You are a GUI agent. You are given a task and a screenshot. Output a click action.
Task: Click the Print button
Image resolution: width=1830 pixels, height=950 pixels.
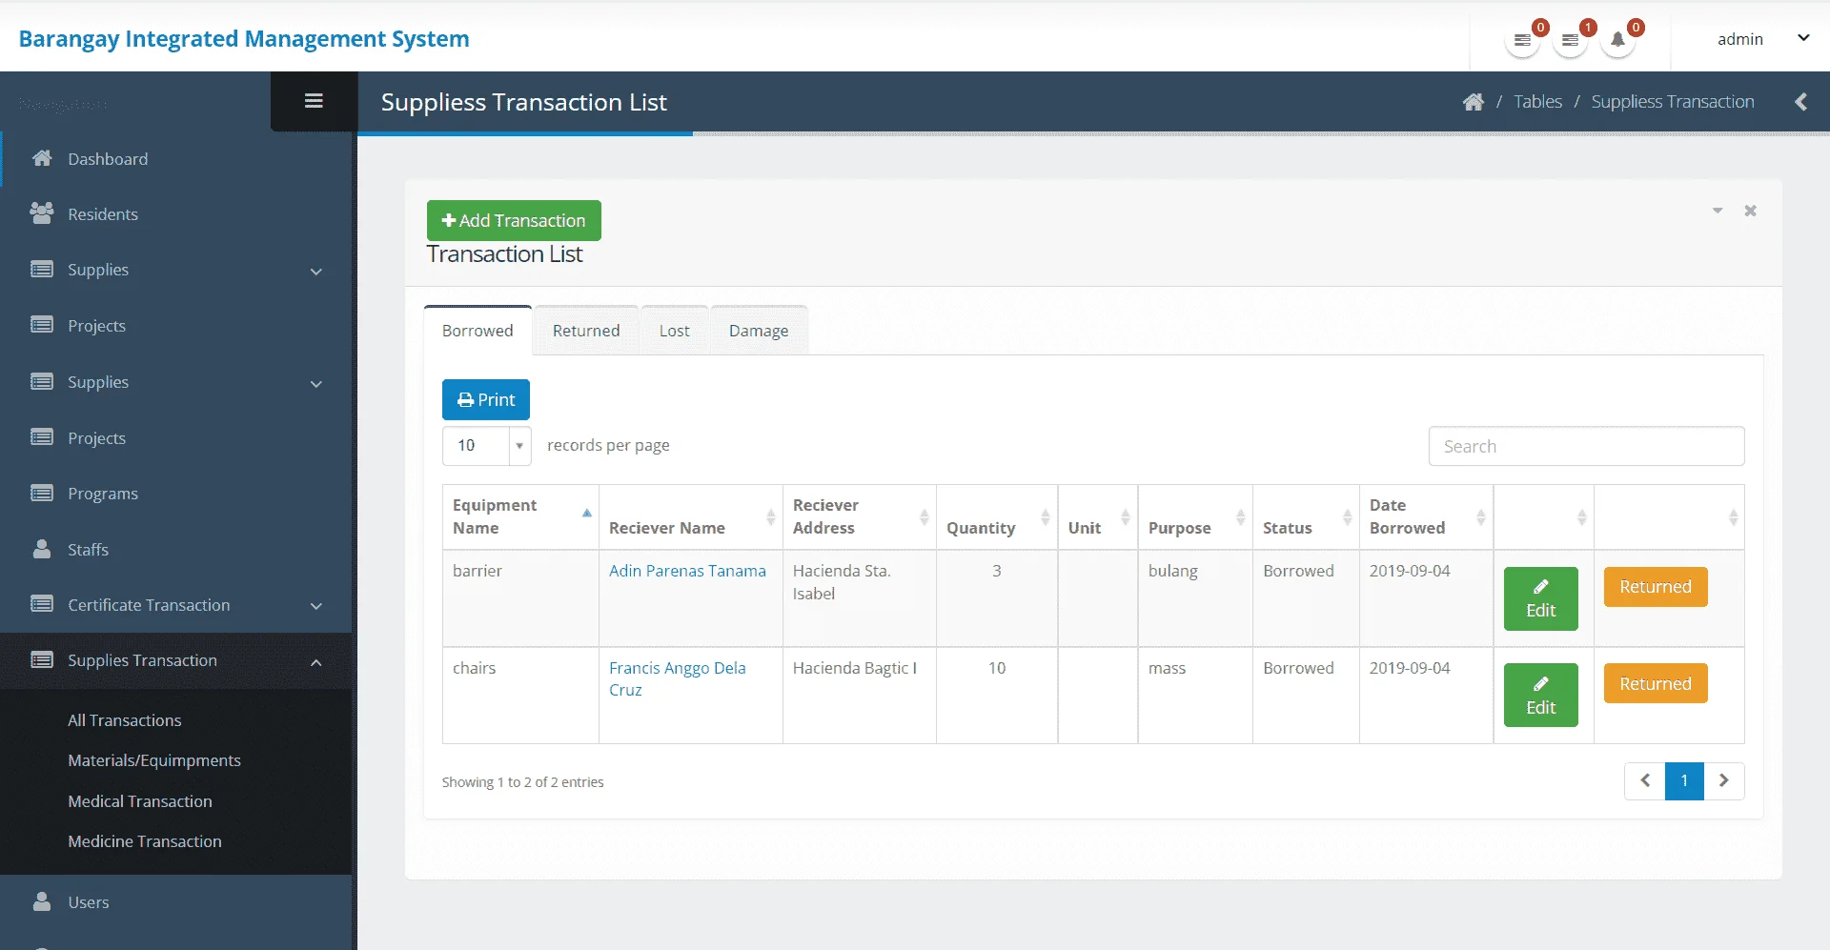click(x=486, y=399)
